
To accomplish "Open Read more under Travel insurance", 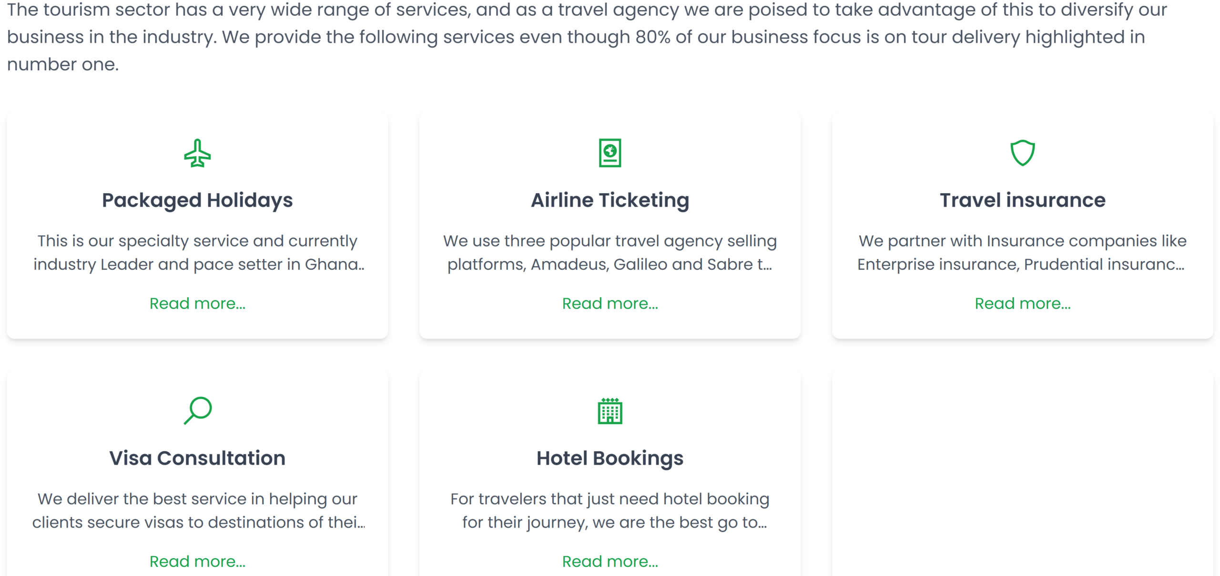I will coord(1022,304).
